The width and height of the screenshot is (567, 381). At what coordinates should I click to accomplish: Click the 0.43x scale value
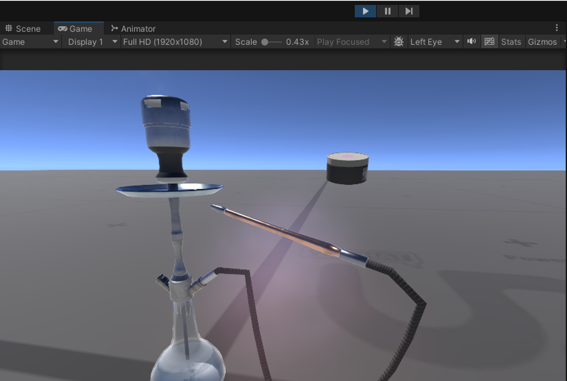coord(297,42)
